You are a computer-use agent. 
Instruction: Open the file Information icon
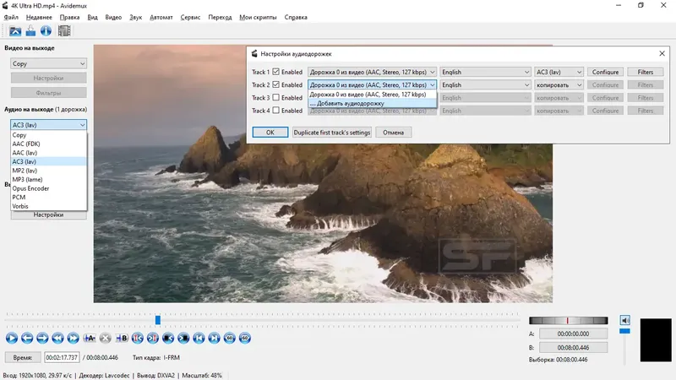(46, 31)
